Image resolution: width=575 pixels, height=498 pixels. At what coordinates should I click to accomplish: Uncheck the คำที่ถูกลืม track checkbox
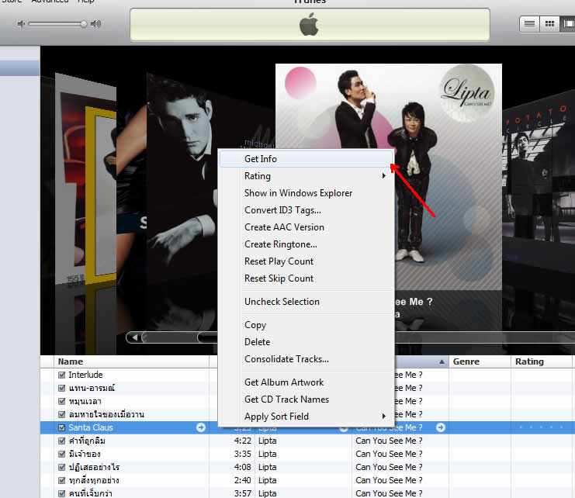tap(61, 441)
